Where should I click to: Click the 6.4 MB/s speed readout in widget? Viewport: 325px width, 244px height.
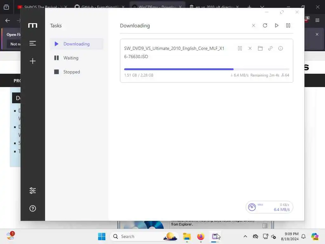(282, 210)
